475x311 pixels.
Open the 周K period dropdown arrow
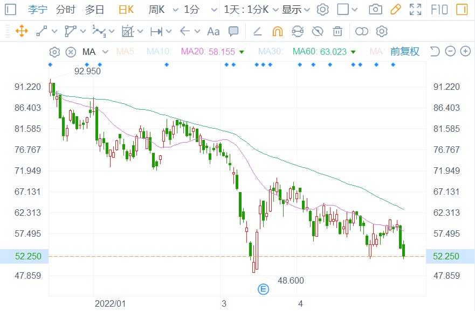pyautogui.click(x=175, y=10)
